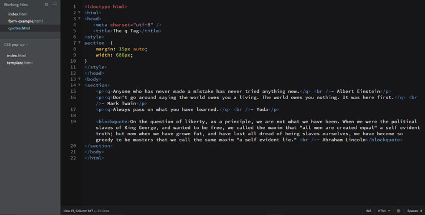Open the CSS pop-up project dropdown
Image resolution: width=425 pixels, height=215 pixels.
pyautogui.click(x=16, y=45)
